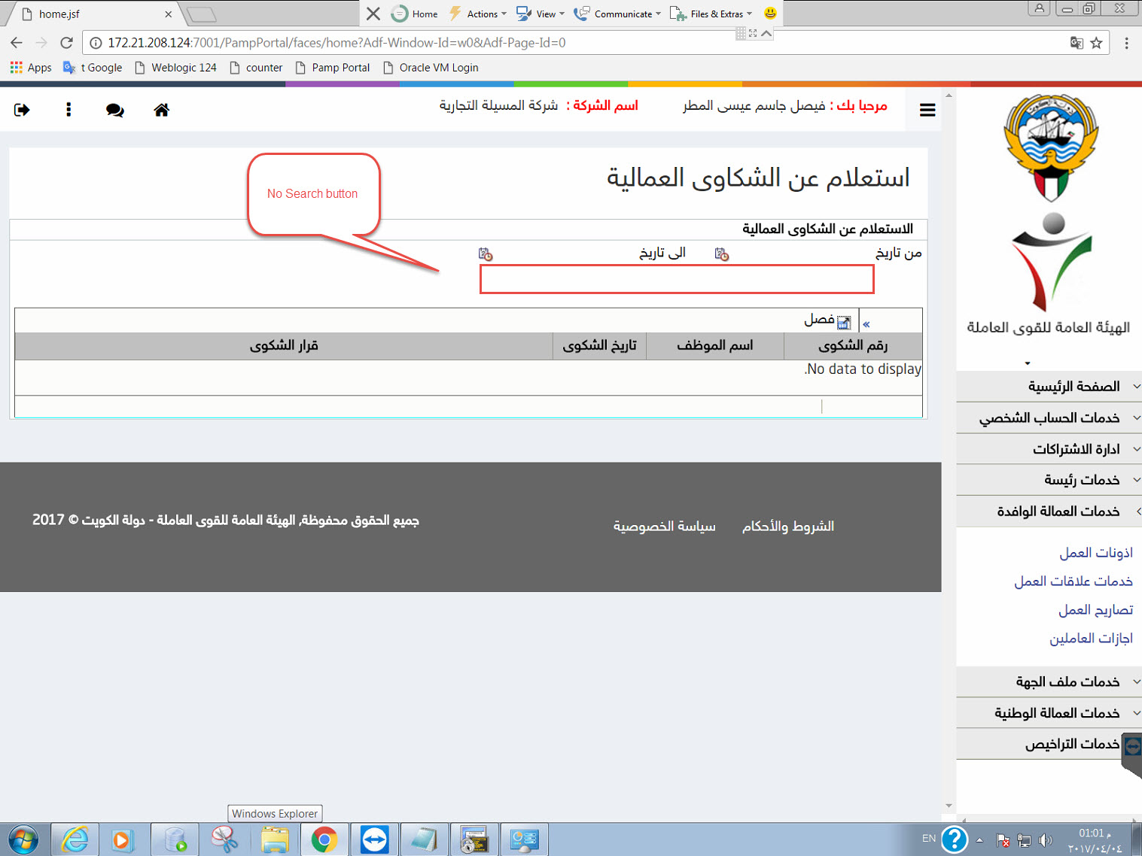The width and height of the screenshot is (1142, 856).
Task: Open the Oracle VM Login bookmark
Action: [x=431, y=68]
